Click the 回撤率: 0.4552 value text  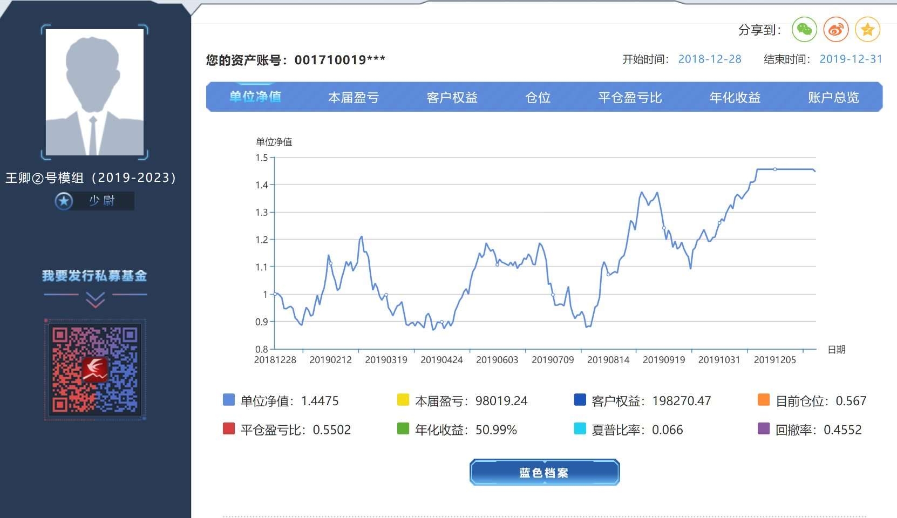819,430
